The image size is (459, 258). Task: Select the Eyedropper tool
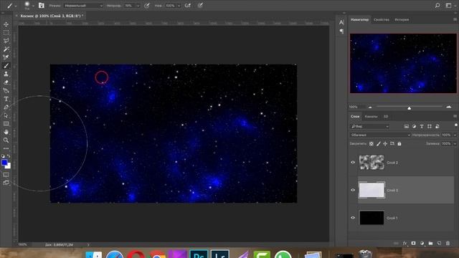[x=6, y=57]
